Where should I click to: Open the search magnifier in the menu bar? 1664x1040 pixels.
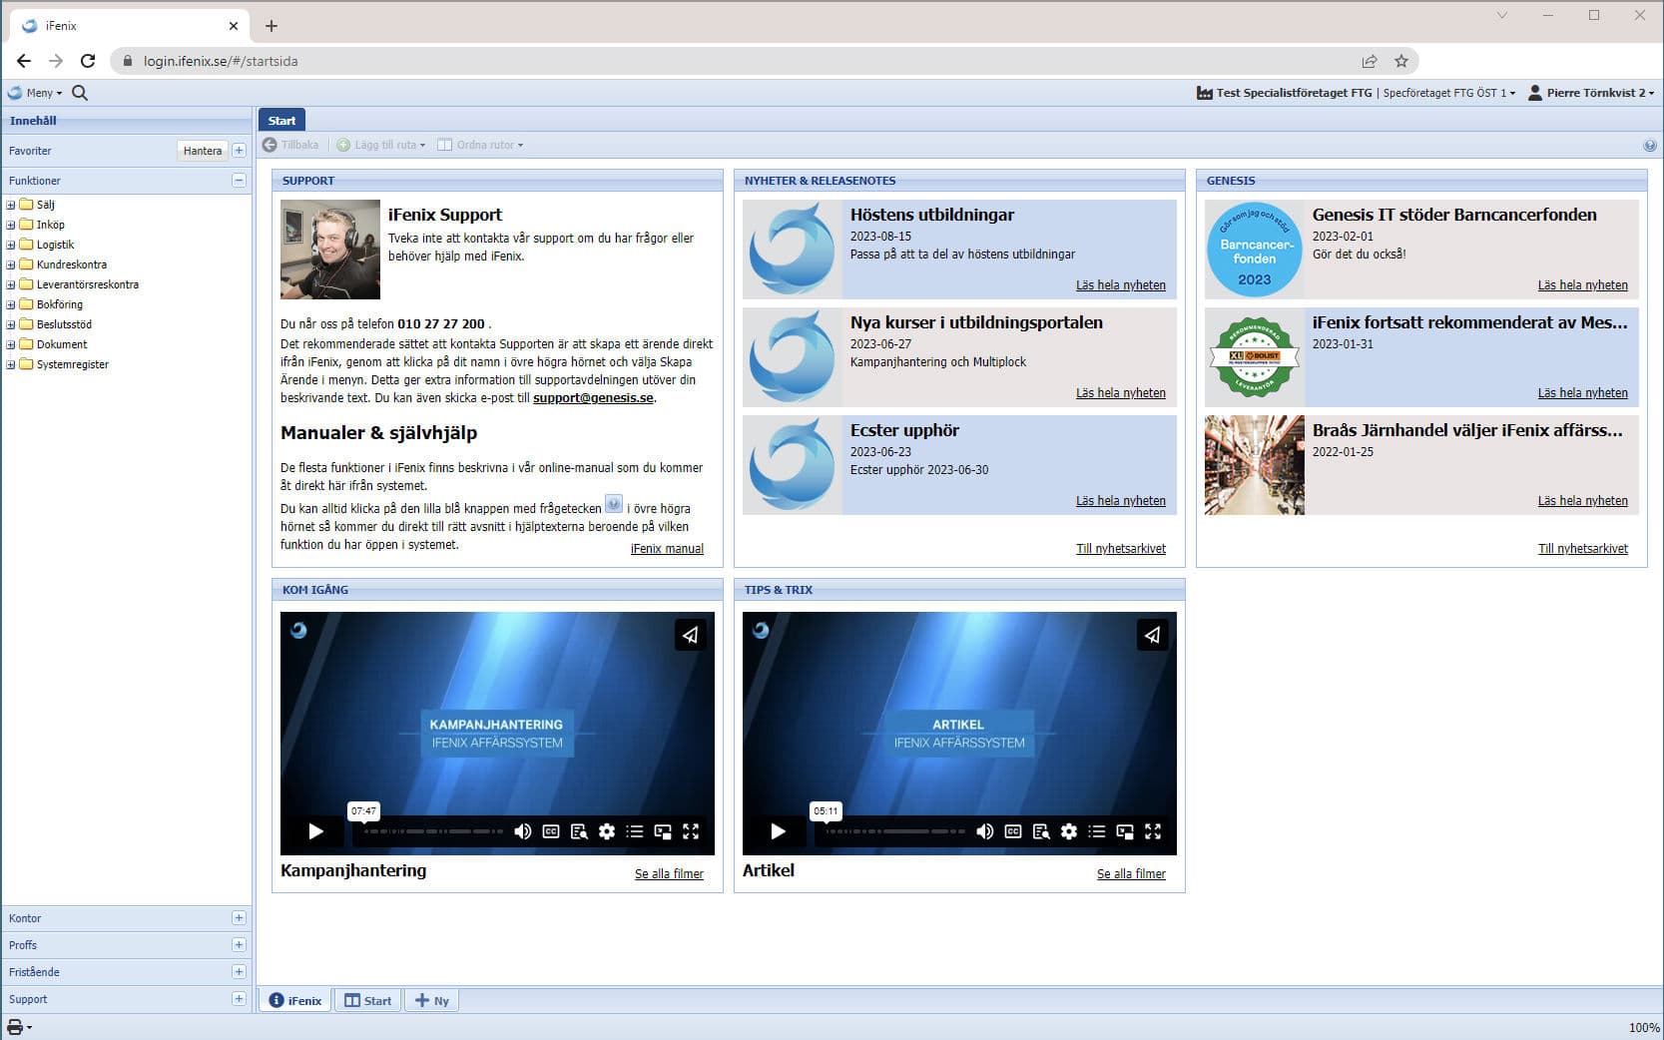point(80,93)
